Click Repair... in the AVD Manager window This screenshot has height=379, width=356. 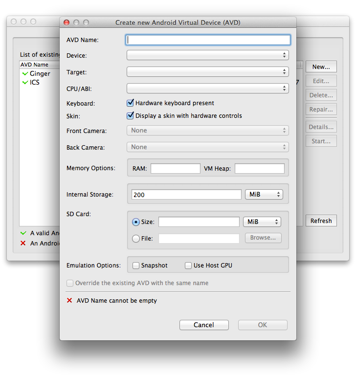click(x=321, y=110)
